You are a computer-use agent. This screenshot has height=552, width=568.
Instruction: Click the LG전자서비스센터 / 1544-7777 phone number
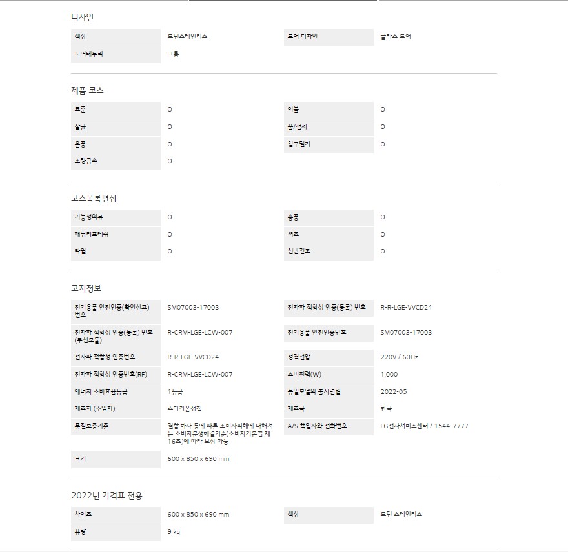click(424, 426)
